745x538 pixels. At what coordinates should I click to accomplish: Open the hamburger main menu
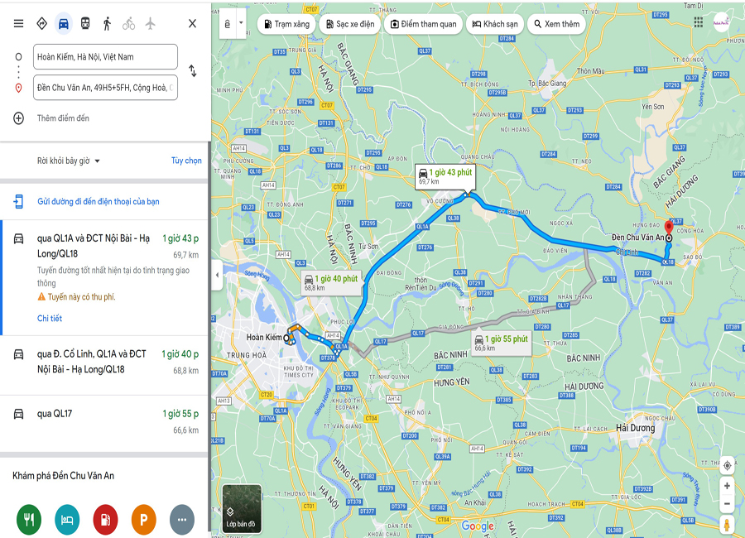tap(18, 23)
